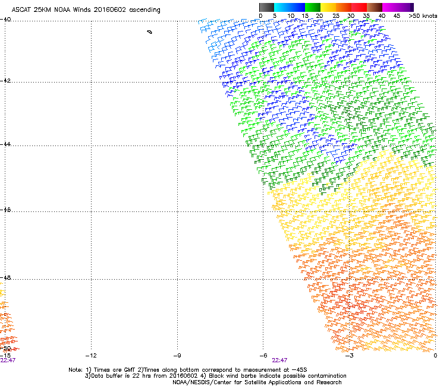The width and height of the screenshot is (440, 386).
Task: Click the purple '22:47' time near longitude -6
Action: 279,360
